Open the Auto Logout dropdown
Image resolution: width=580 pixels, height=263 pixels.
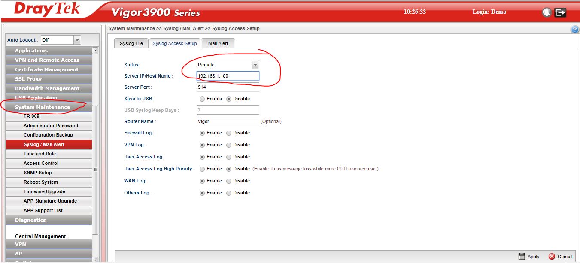tap(61, 40)
